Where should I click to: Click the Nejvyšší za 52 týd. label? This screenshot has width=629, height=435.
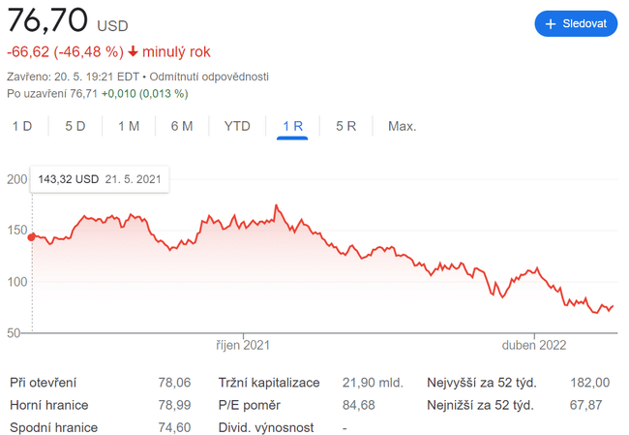click(x=481, y=383)
